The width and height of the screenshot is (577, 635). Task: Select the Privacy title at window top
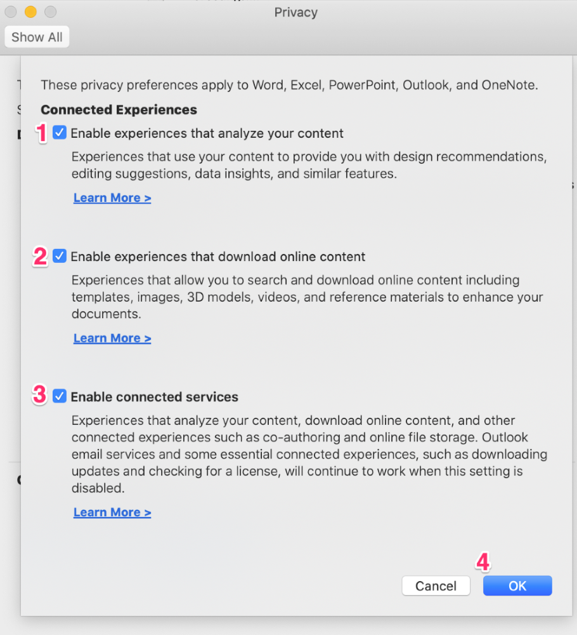[x=295, y=12]
